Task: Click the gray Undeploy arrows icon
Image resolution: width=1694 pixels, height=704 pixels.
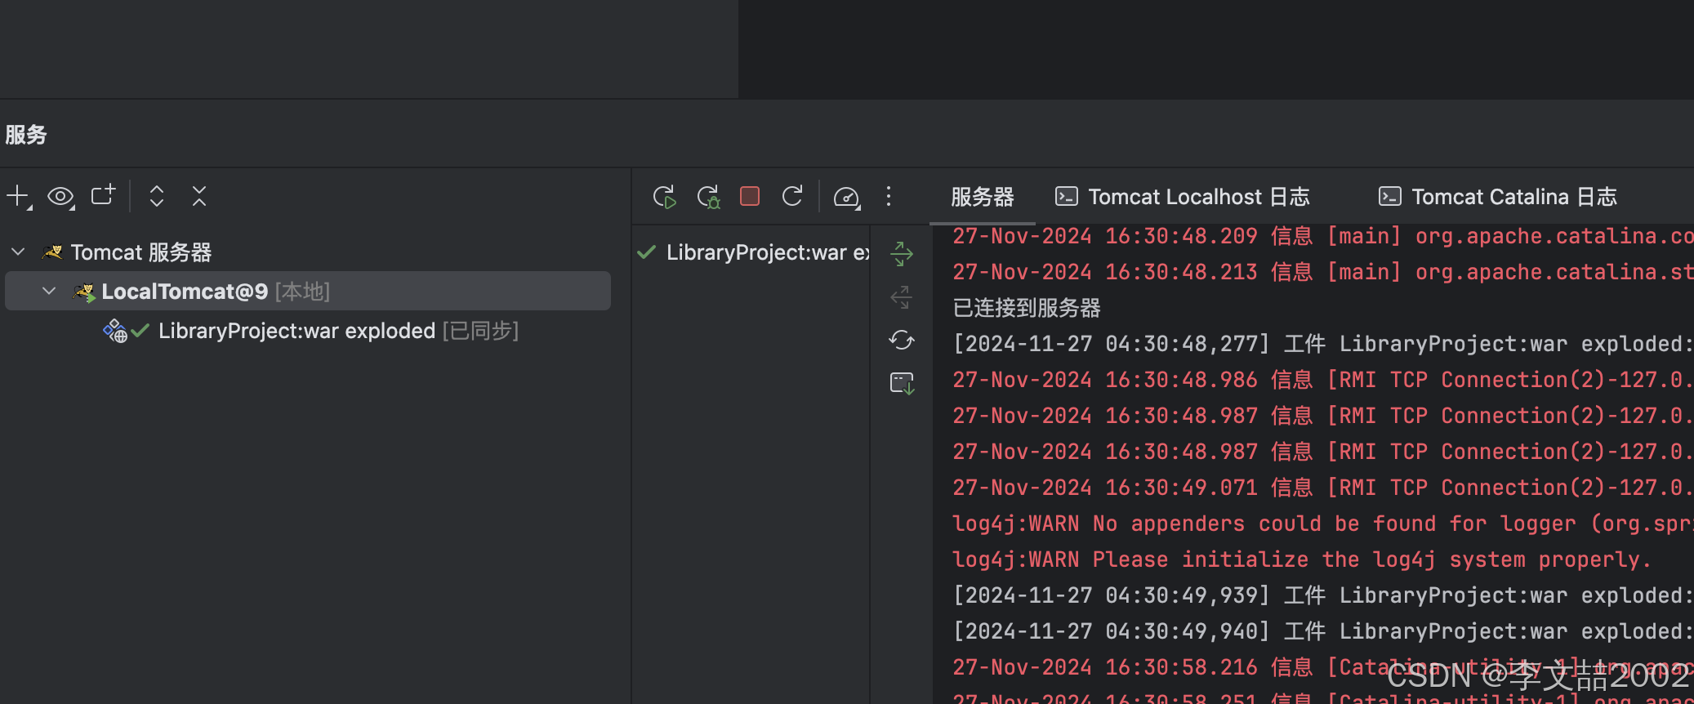Action: click(902, 296)
